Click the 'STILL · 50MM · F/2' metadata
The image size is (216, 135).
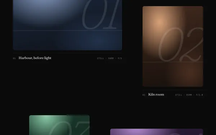109,58
